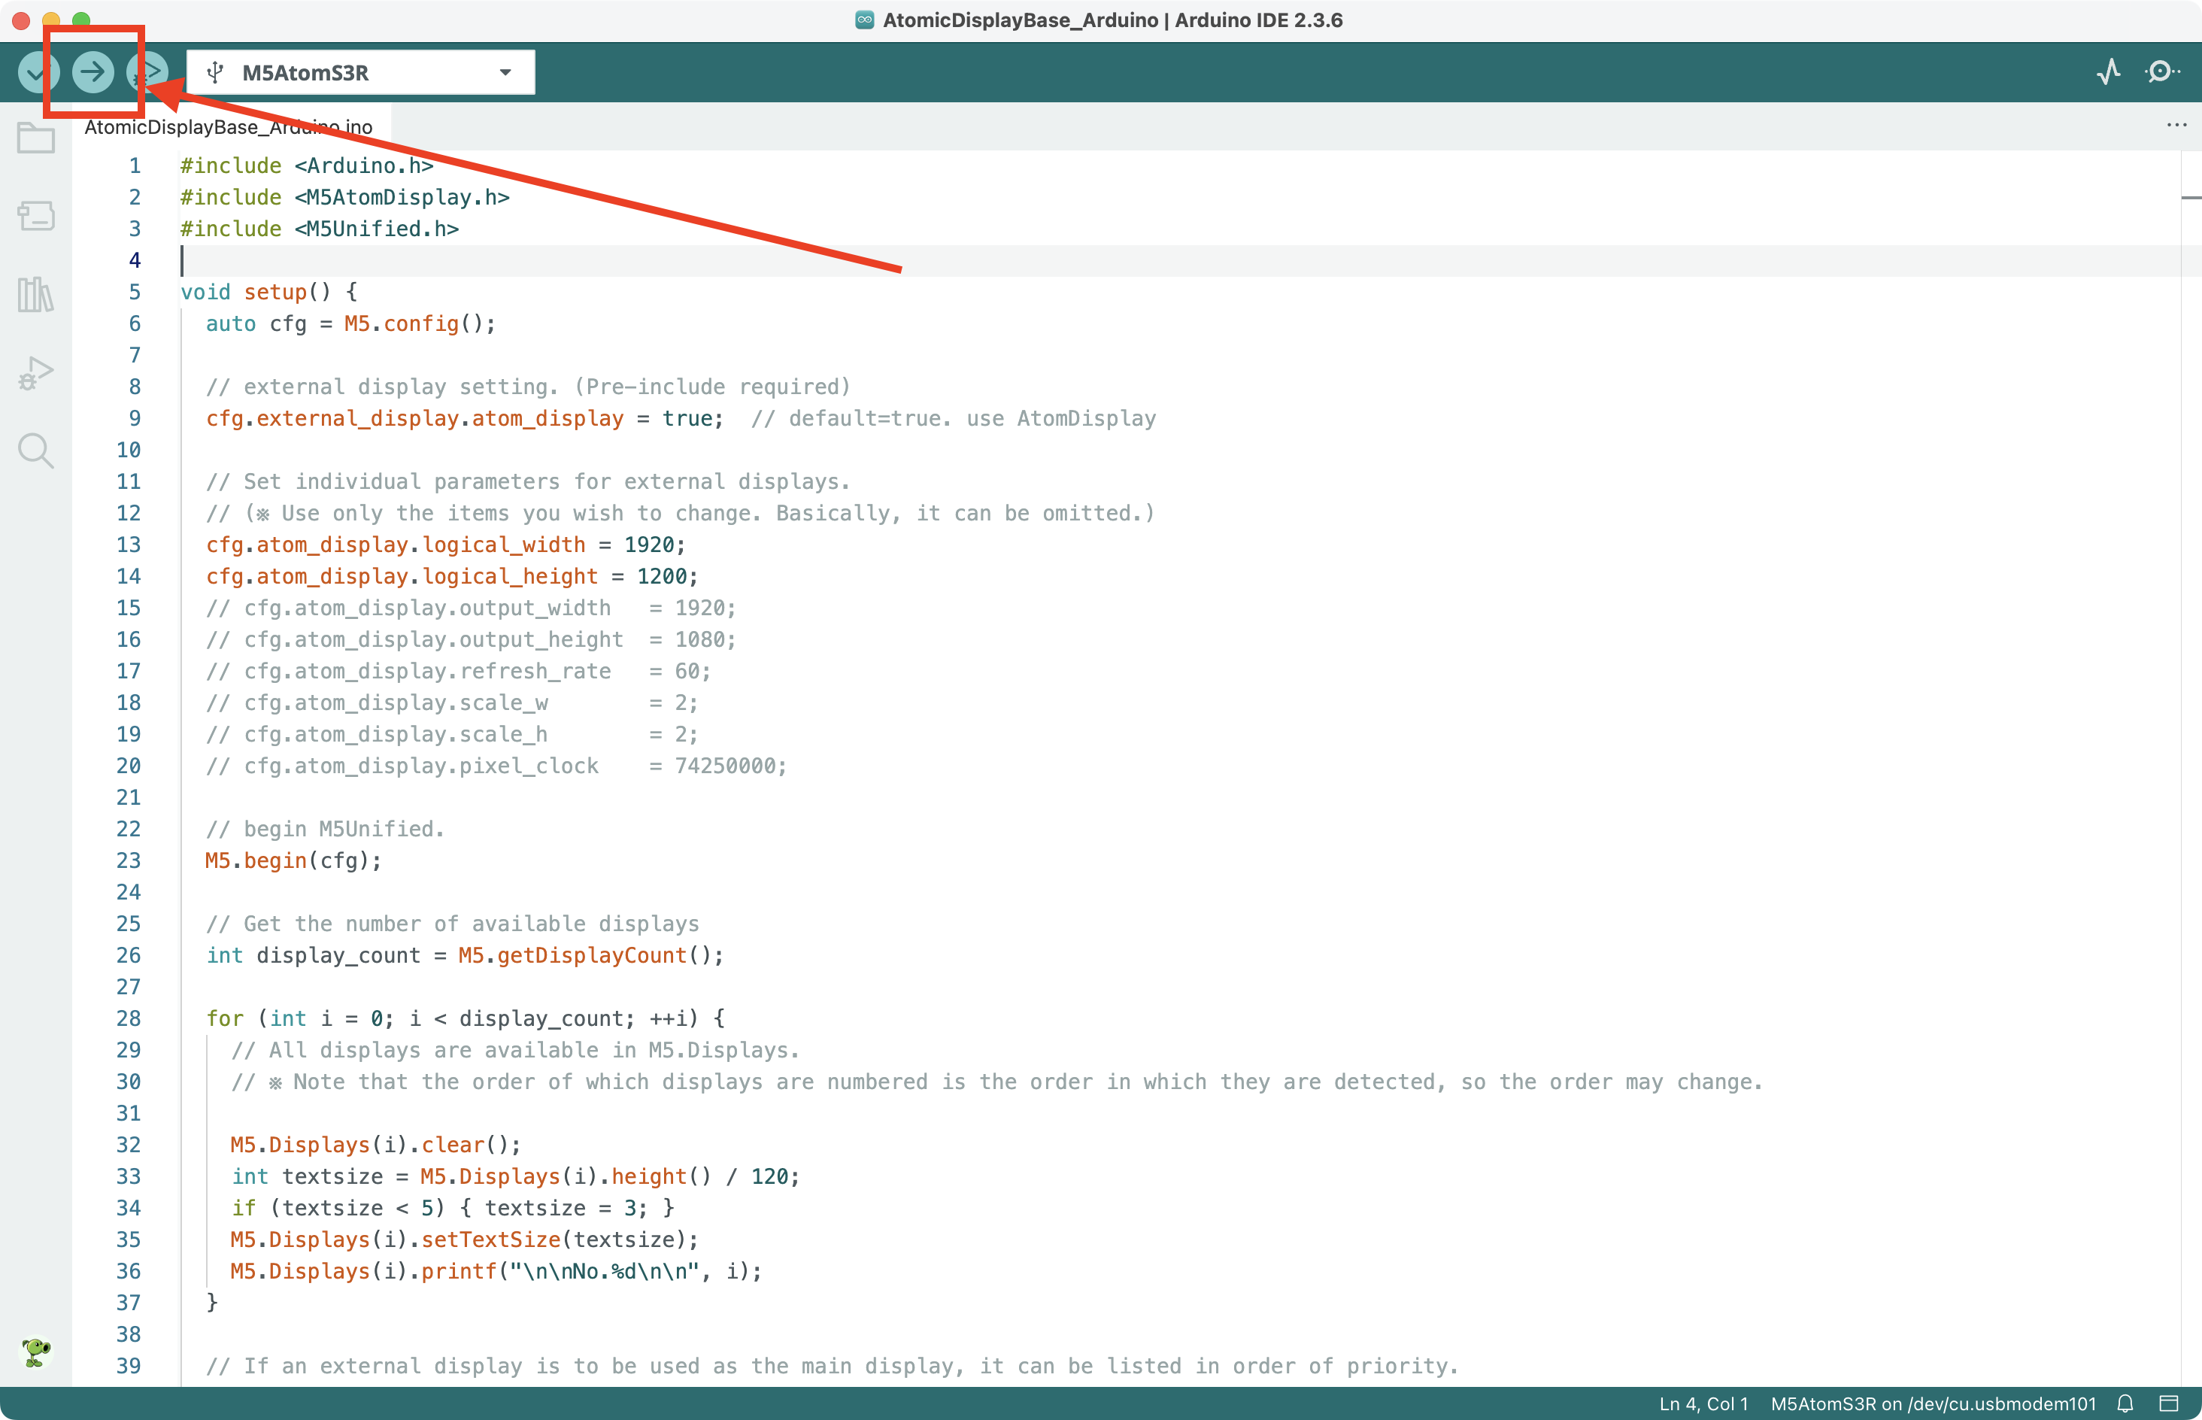Click on 'auto cfg = M5.config();' line
Viewport: 2202px width, 1420px height.
pyautogui.click(x=350, y=323)
